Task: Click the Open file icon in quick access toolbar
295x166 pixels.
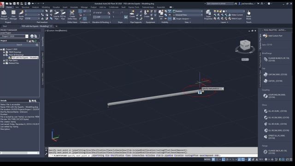Action: (11, 4)
